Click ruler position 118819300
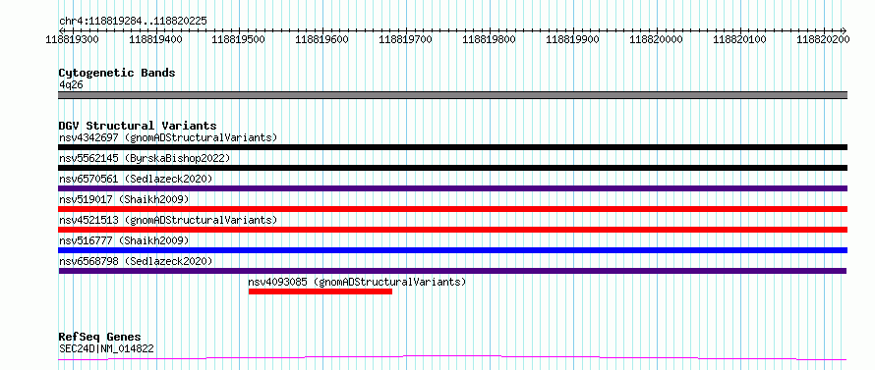 click(72, 39)
